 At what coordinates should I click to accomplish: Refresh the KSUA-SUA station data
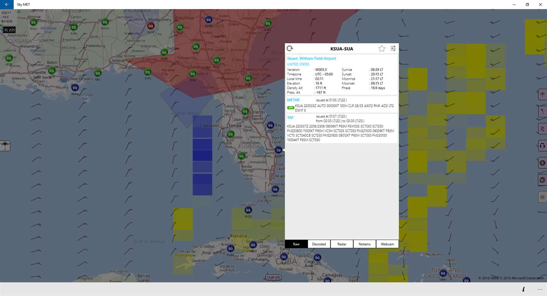(290, 49)
